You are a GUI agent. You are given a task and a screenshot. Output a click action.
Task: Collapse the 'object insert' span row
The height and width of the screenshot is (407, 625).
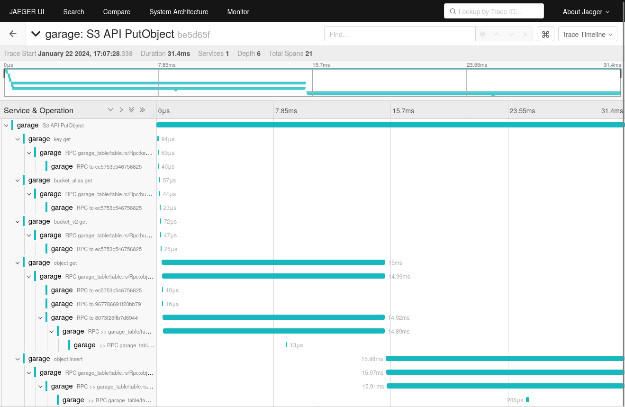18,359
